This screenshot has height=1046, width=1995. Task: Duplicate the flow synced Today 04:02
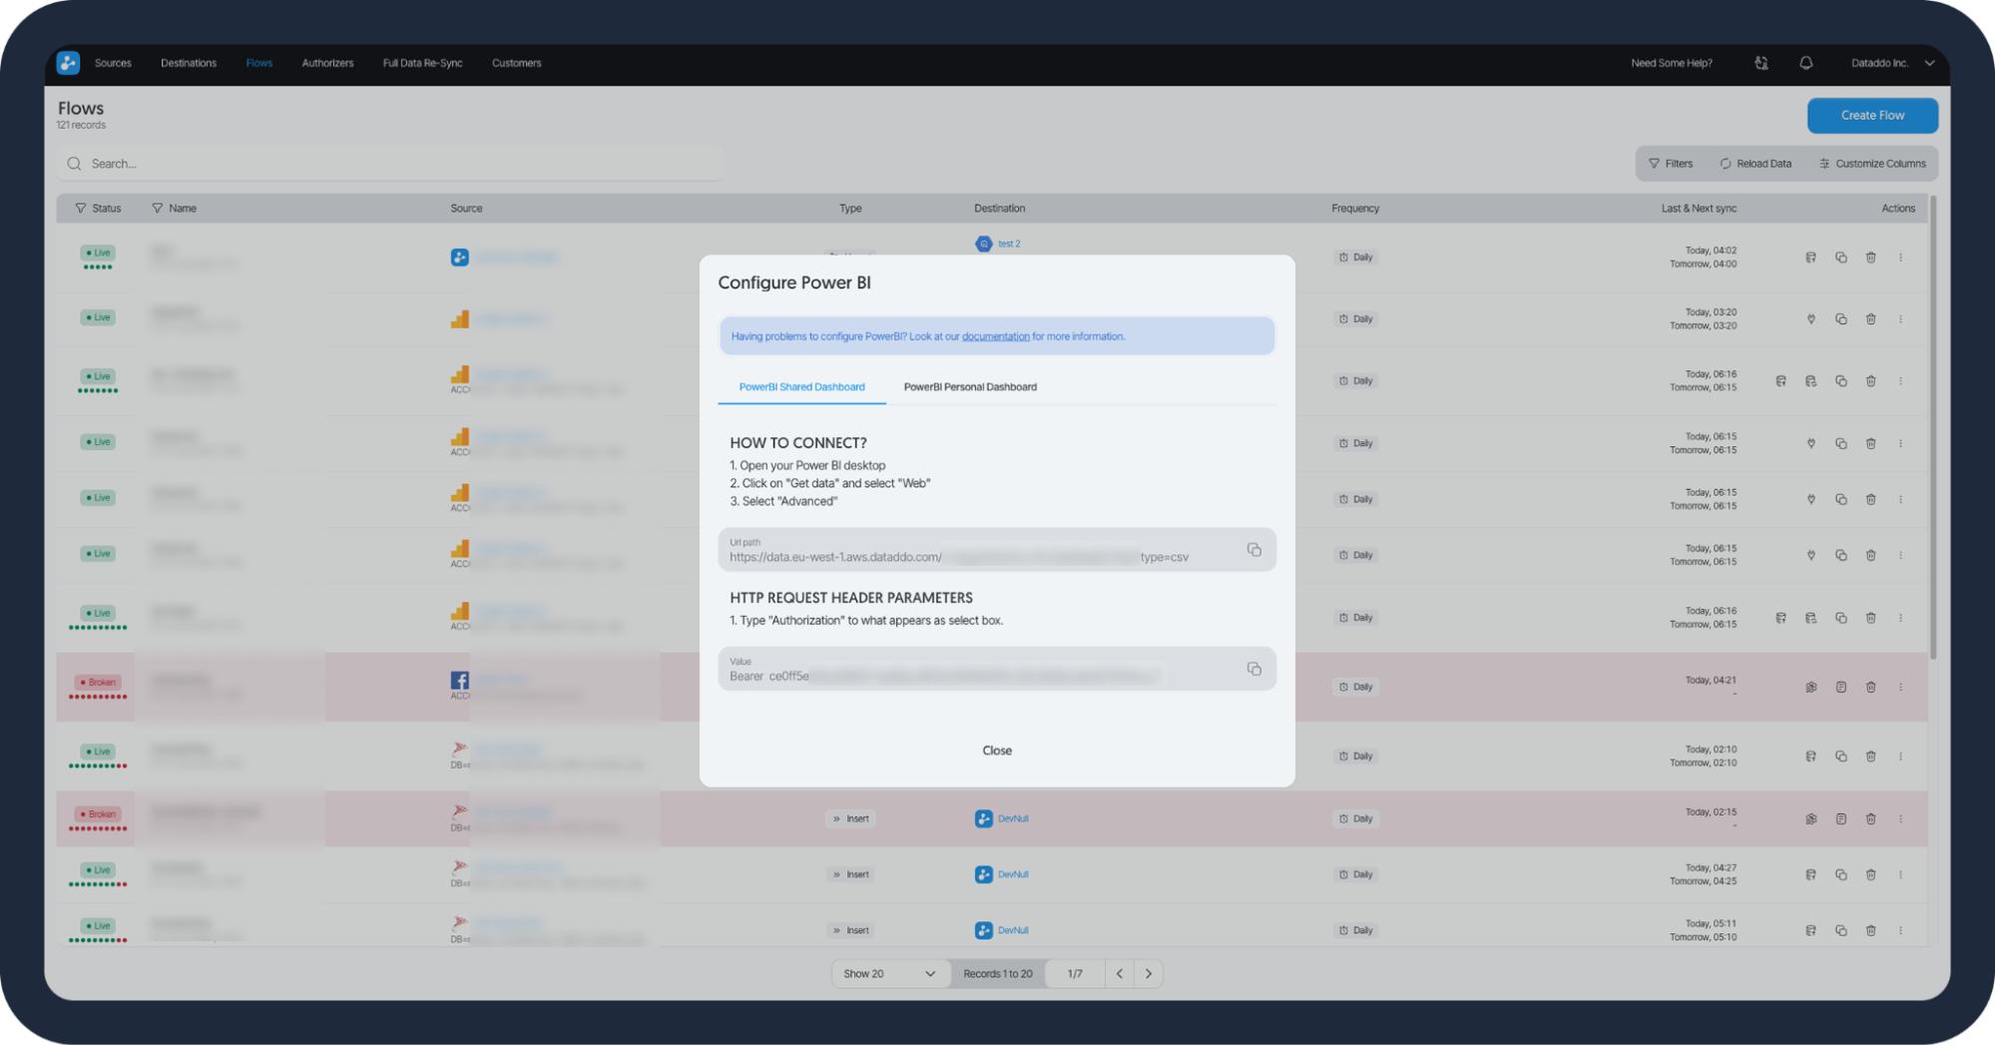[1840, 258]
